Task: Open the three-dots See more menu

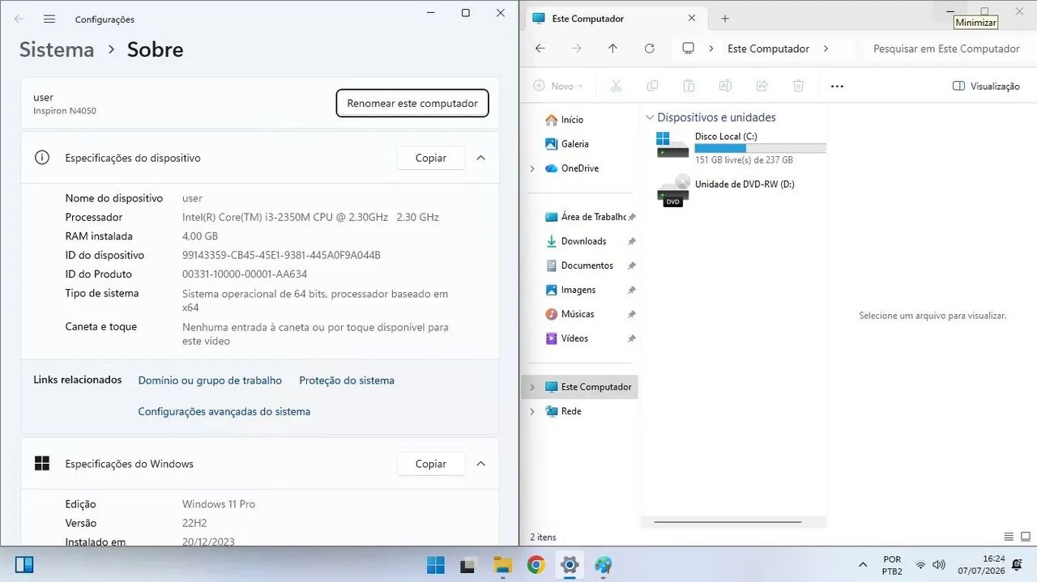Action: pos(837,86)
